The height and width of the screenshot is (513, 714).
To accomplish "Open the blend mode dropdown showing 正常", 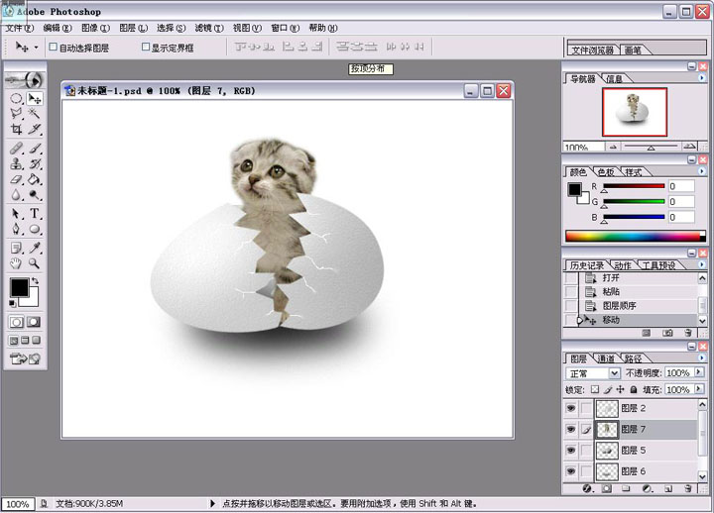I will coord(592,373).
